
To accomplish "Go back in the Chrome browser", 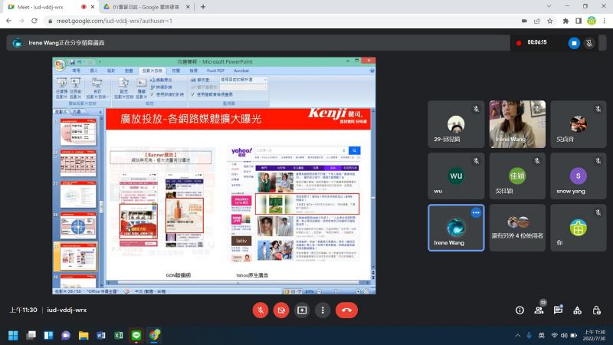I will [8, 21].
